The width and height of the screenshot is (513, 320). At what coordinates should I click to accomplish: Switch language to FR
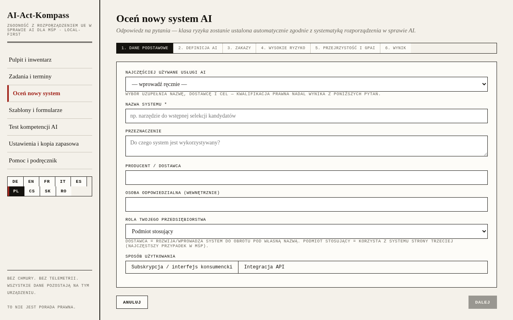coord(47,182)
